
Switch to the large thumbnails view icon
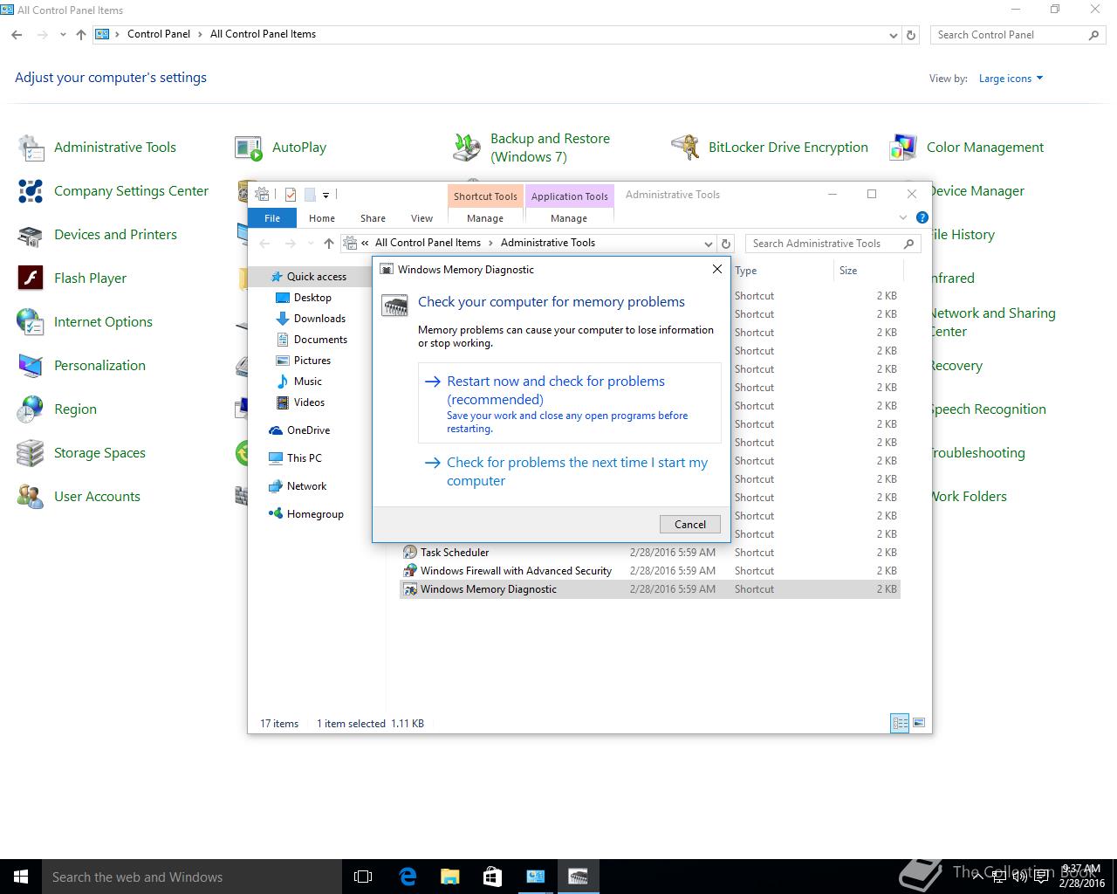918,723
